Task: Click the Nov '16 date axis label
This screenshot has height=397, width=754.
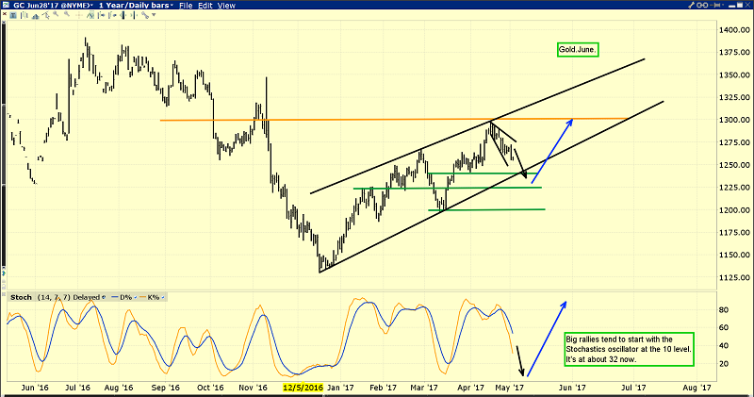Action: pos(253,388)
